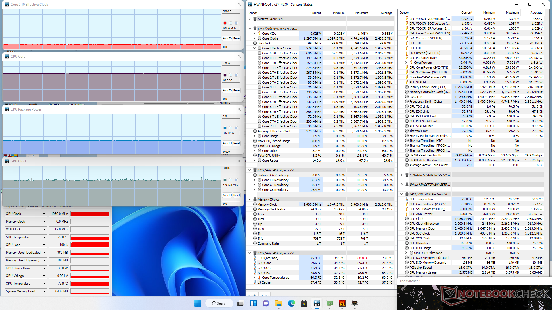Expand the System: AZW SER node
The width and height of the screenshot is (552, 310).
click(250, 19)
